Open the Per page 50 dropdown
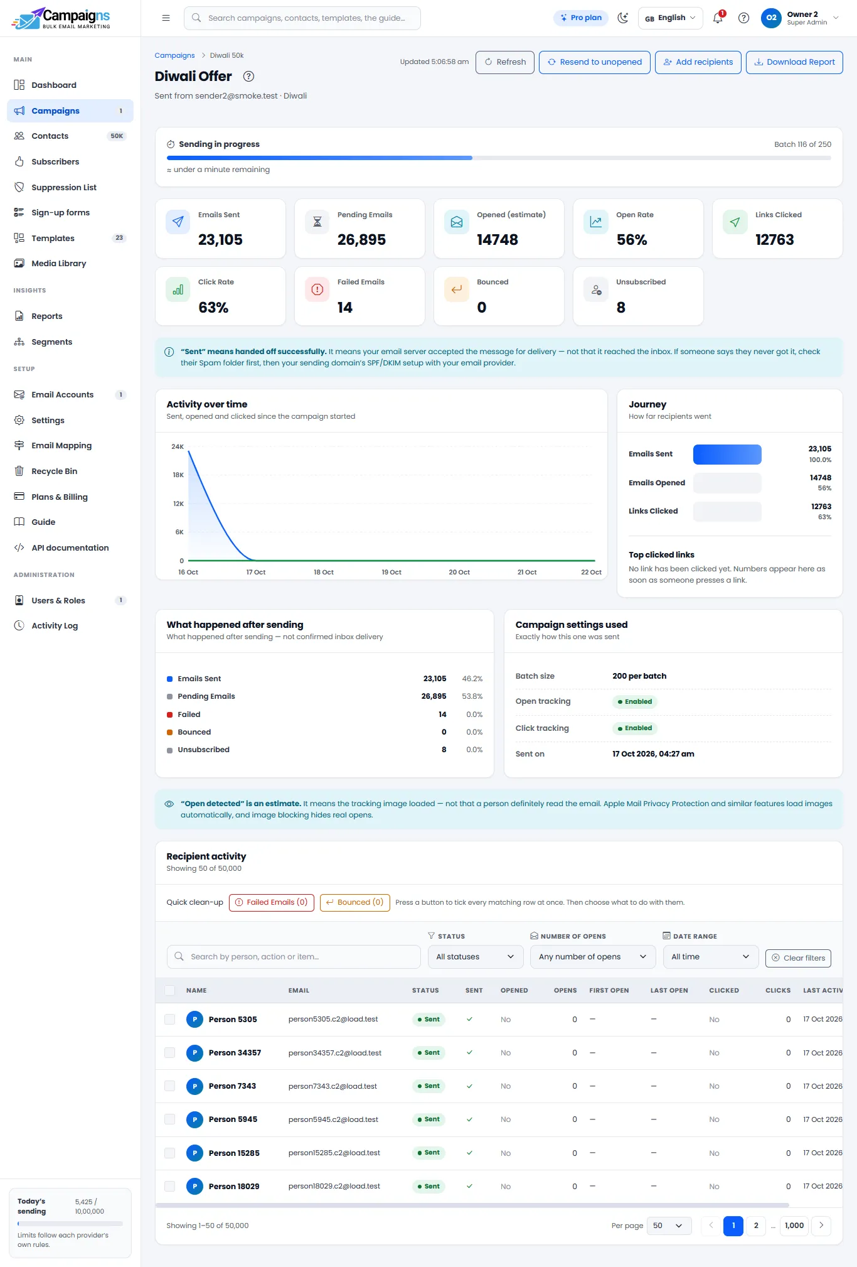 tap(668, 1226)
